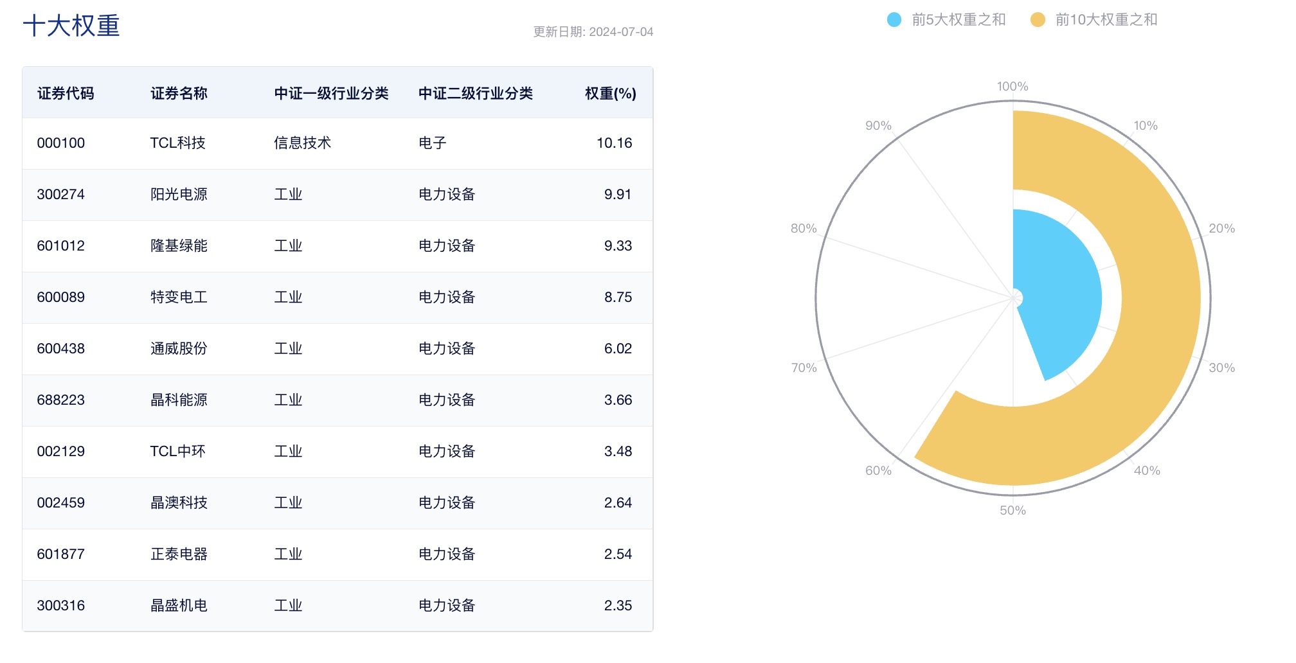The image size is (1296, 663).
Task: Select the 晶科能源 name cell
Action: coord(179,400)
